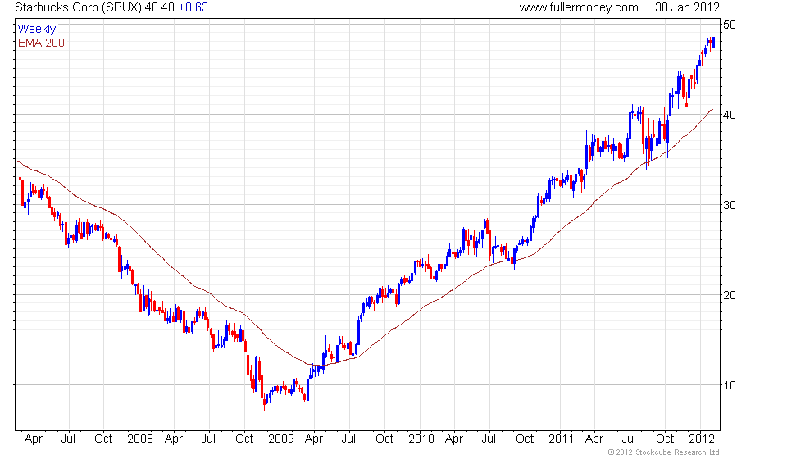The width and height of the screenshot is (787, 459).
Task: Click the 2011 x-axis label
Action: [x=561, y=439]
